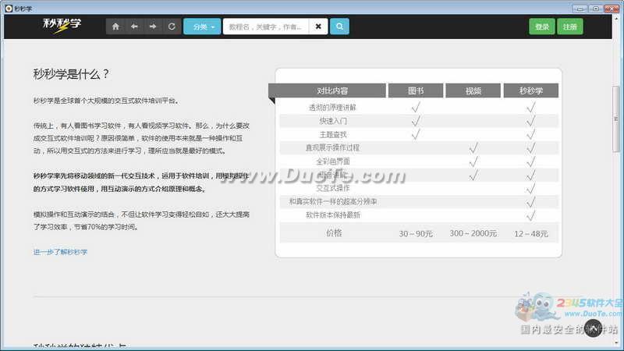Screen dimensions: 624x351
Task: Click the 秒秒学 checkmark for 软件版本保持最新
Action: tap(531, 215)
